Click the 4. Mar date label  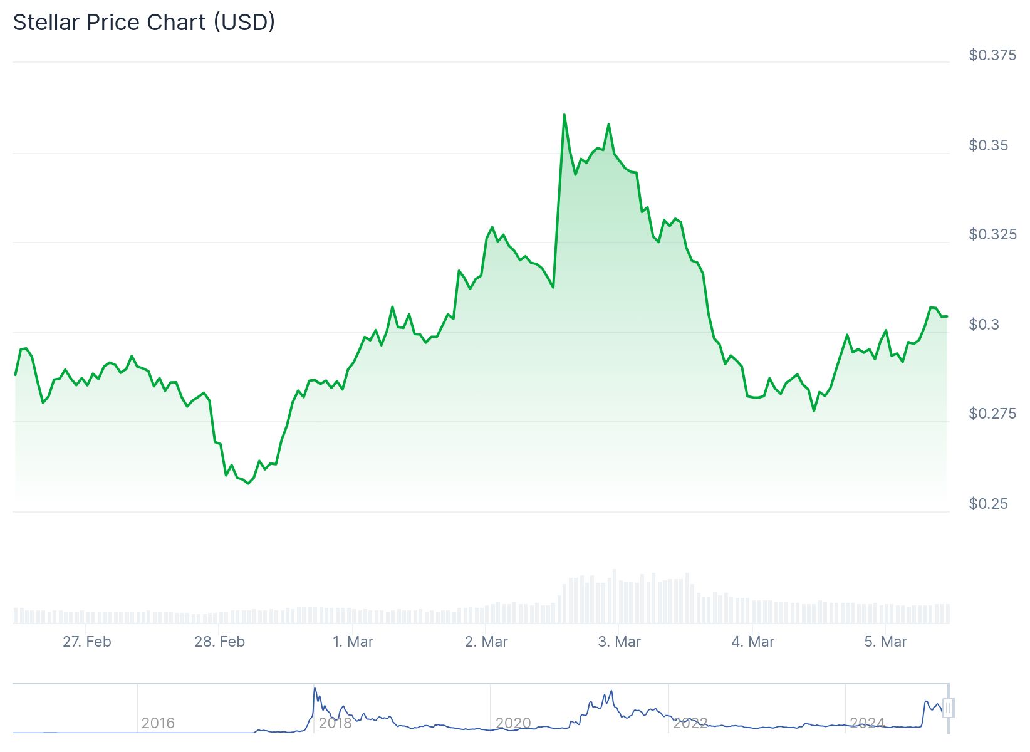[753, 642]
